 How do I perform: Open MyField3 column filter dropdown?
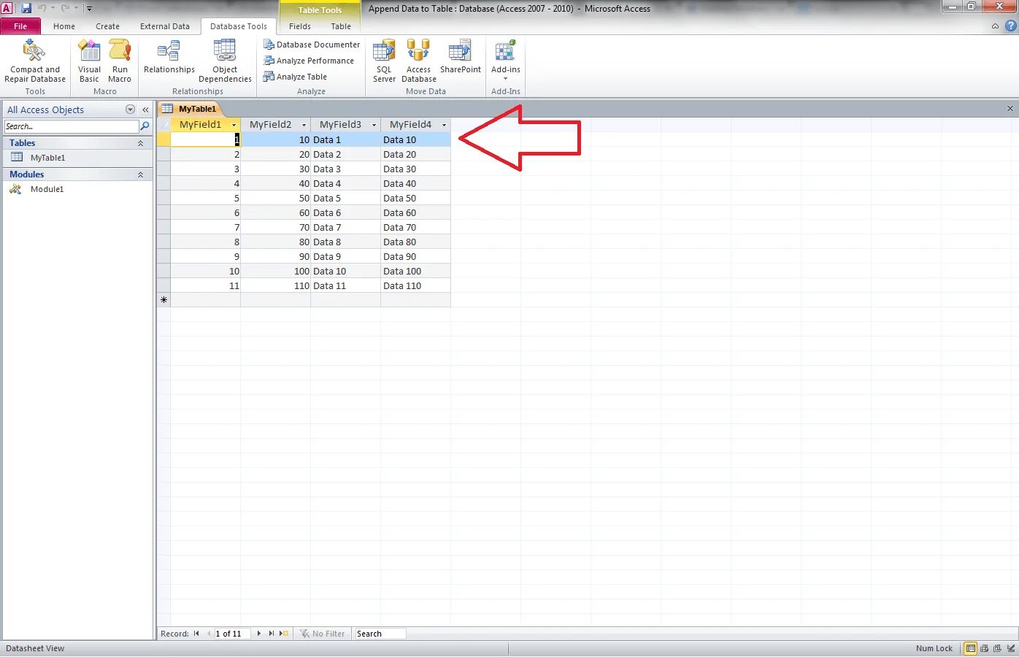point(374,125)
